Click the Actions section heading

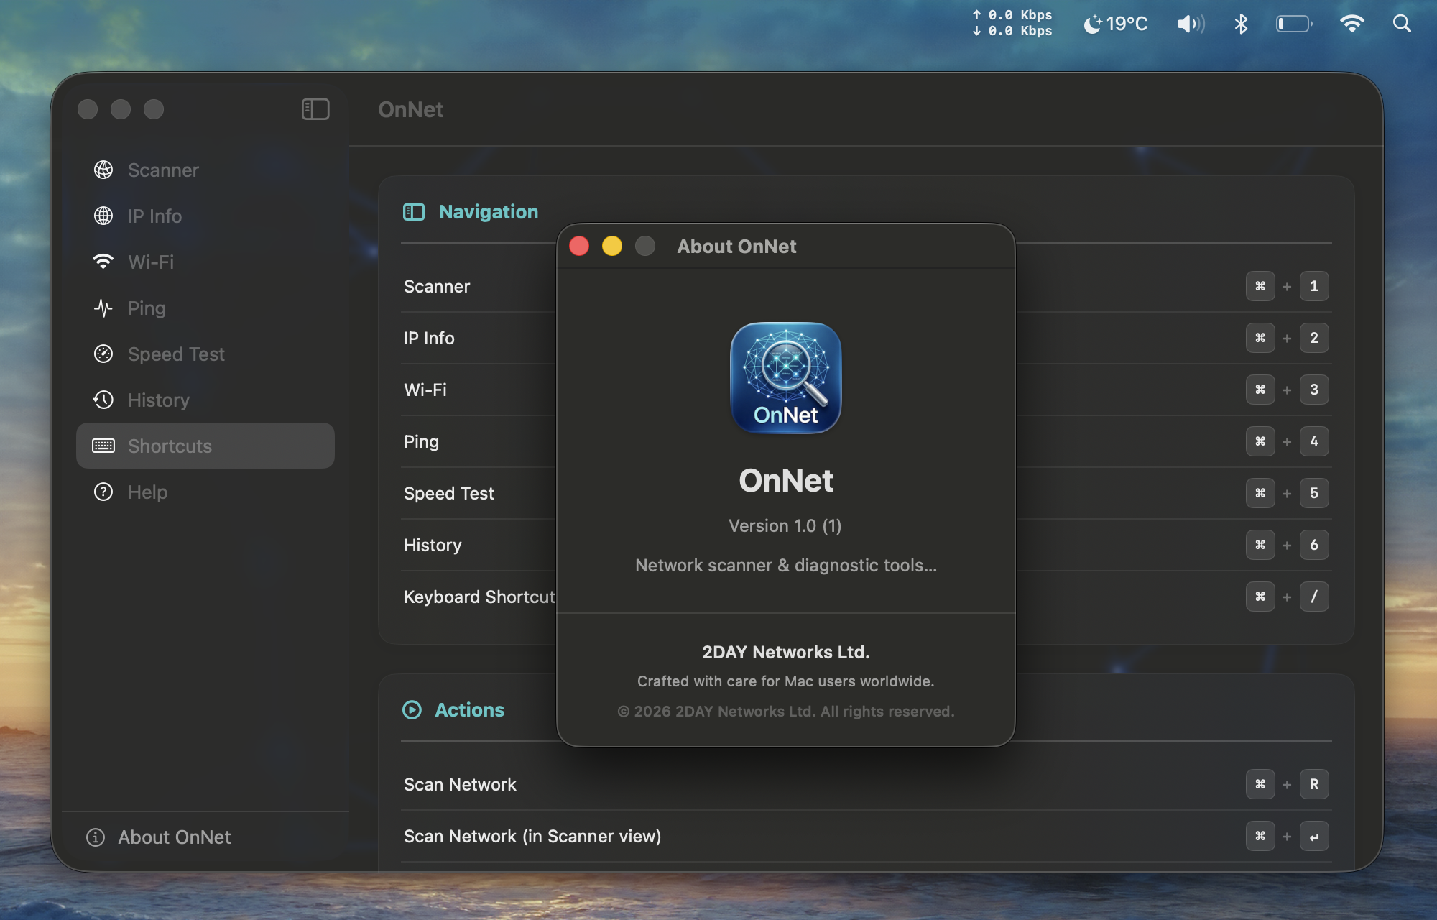pos(470,710)
